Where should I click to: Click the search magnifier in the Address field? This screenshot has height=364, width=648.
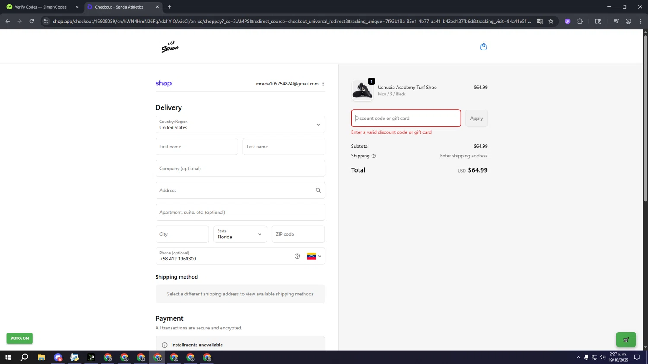tap(318, 190)
